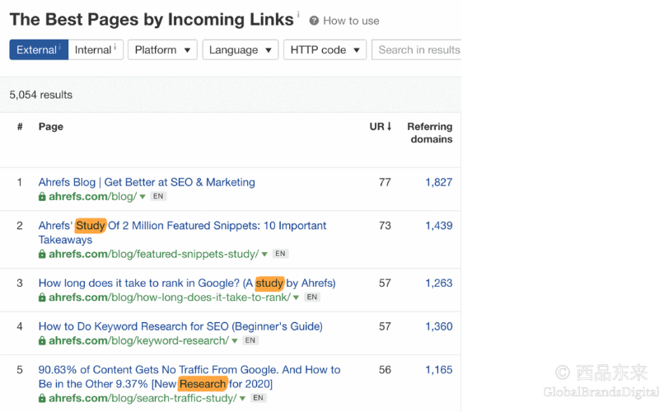Open 90.63% of Content Gets No Traffic link
659x412 pixels.
(x=189, y=377)
